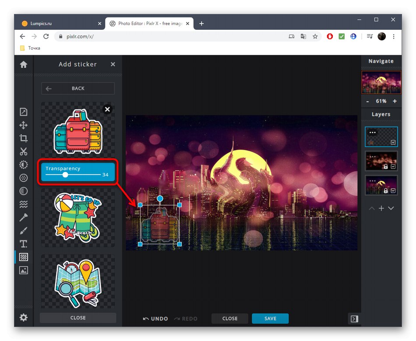This screenshot has width=416, height=341.
Task: Click the BACK button
Action: click(x=78, y=88)
